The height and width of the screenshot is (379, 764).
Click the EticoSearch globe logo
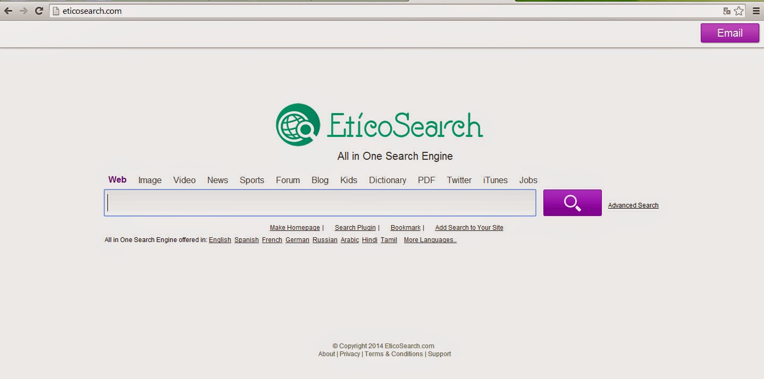tap(298, 125)
